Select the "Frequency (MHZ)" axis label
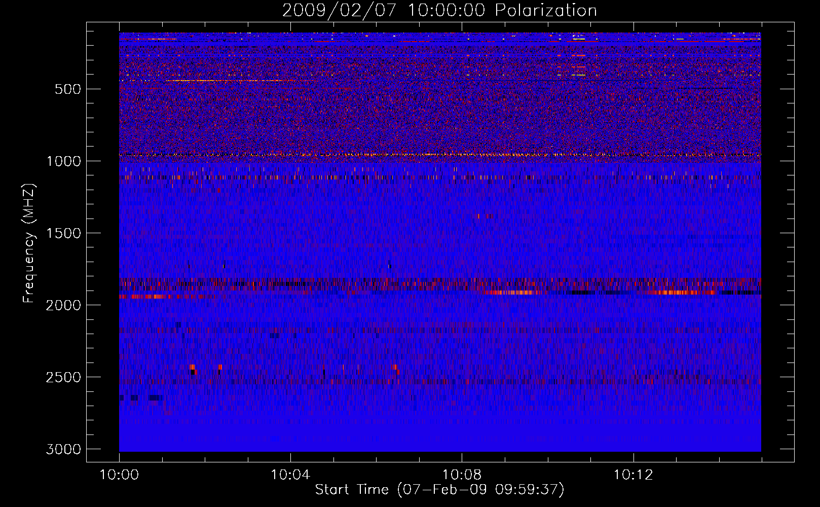820x507 pixels. point(29,243)
